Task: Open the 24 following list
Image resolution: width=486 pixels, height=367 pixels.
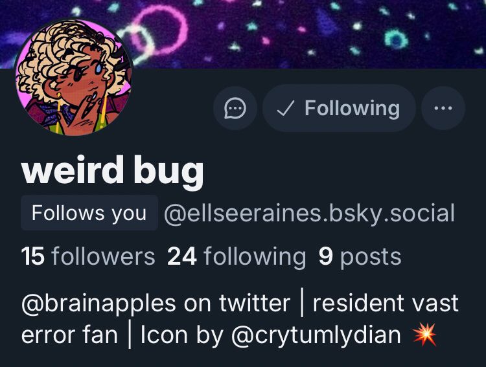Action: click(237, 256)
